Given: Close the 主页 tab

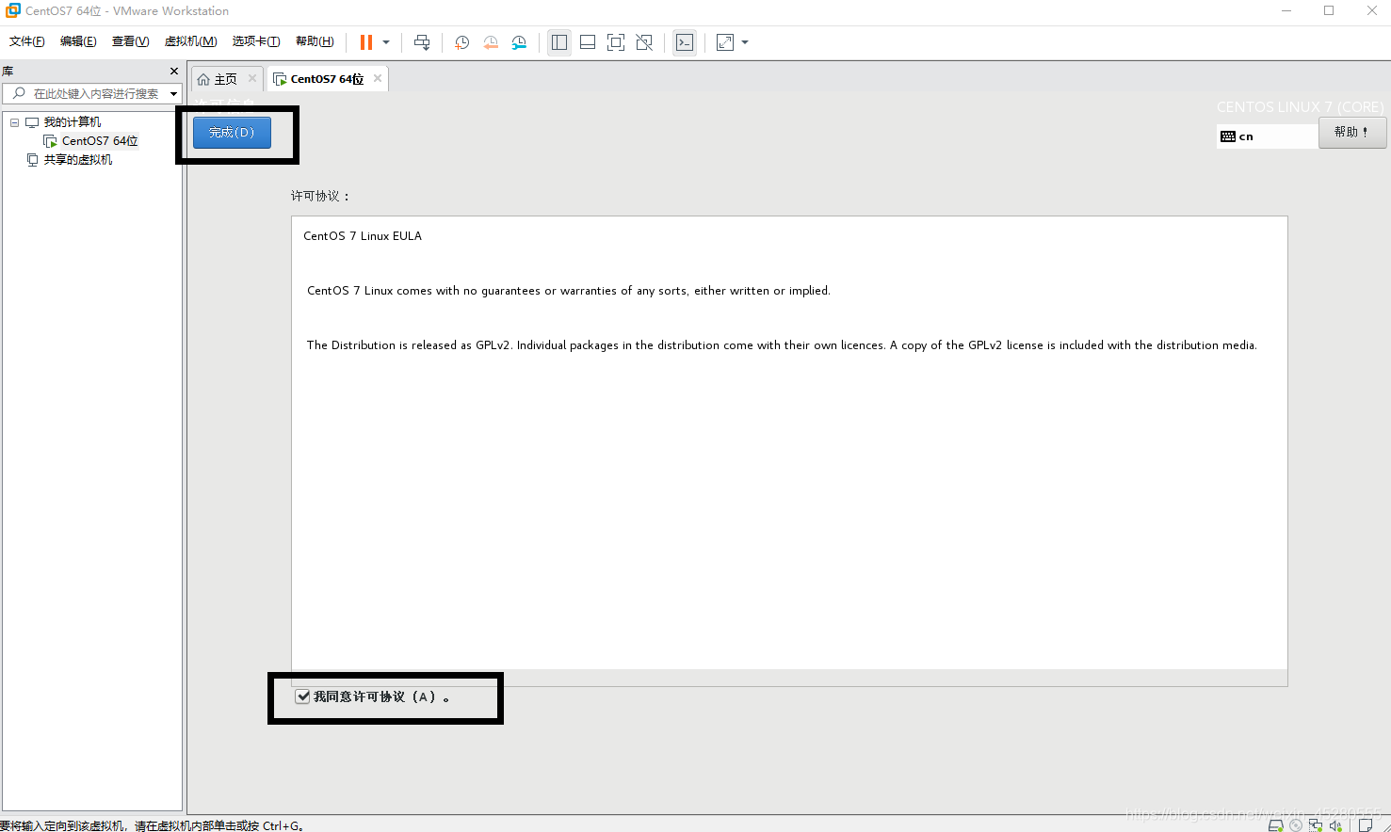Looking at the screenshot, I should 252,78.
